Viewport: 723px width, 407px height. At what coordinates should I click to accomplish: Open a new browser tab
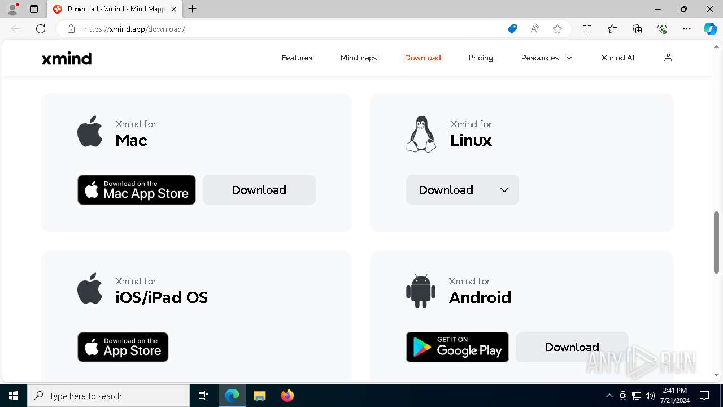point(193,9)
